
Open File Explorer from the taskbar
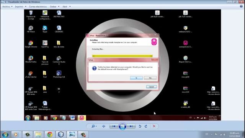[x=38, y=135]
